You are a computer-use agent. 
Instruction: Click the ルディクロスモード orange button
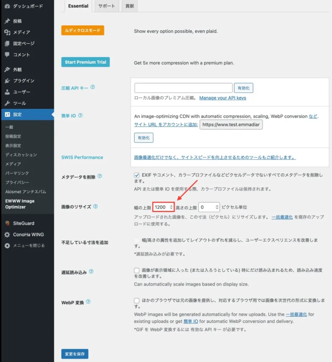pyautogui.click(x=83, y=30)
